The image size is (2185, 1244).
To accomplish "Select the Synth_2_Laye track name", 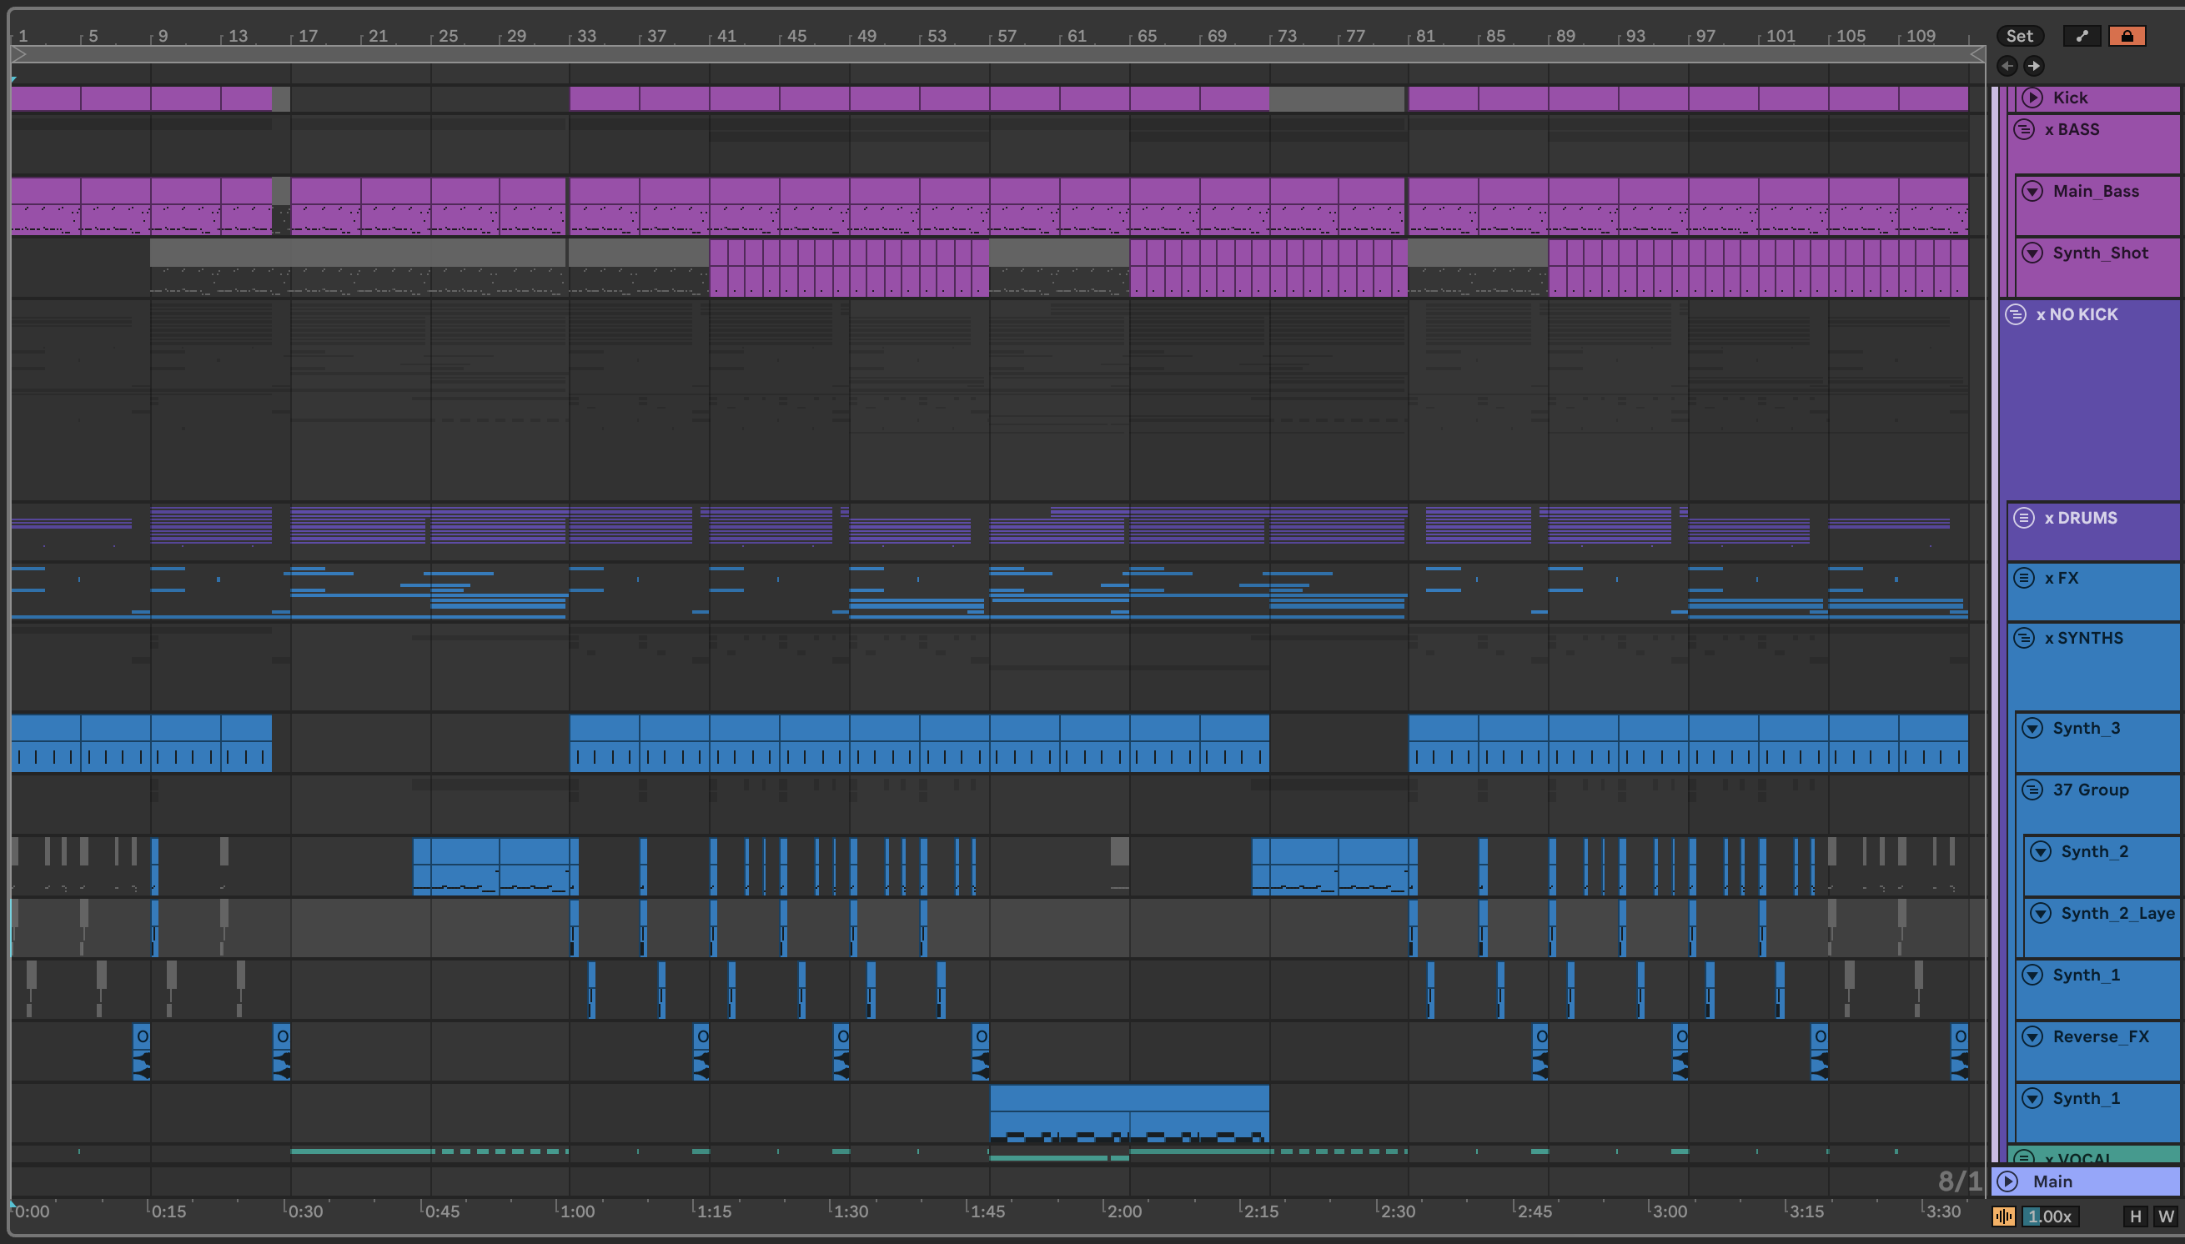I will point(2117,912).
